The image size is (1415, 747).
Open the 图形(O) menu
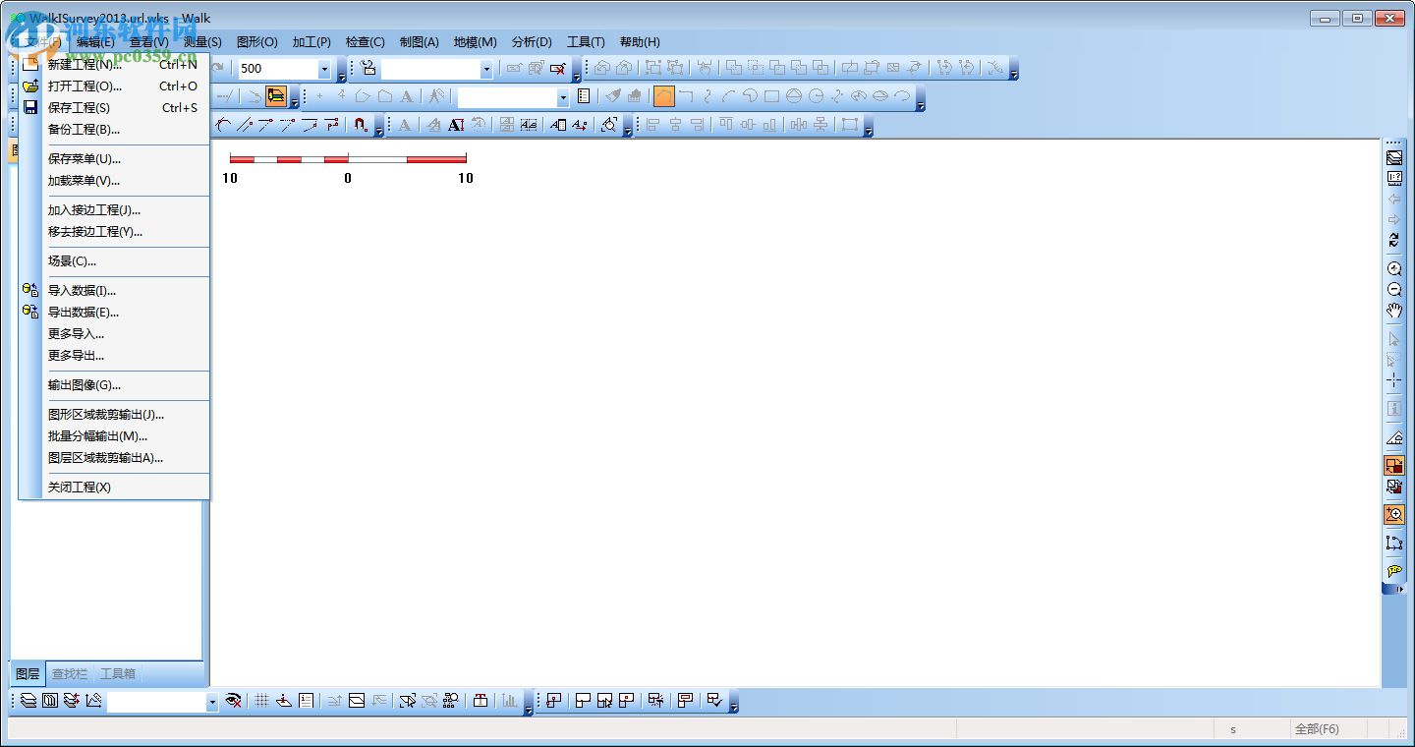pyautogui.click(x=256, y=42)
